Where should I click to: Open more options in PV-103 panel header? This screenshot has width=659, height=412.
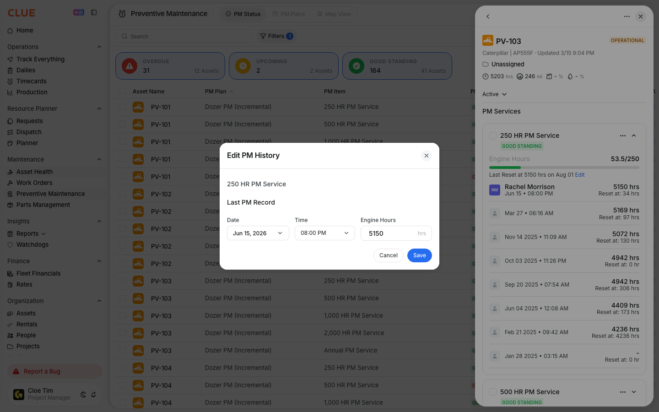point(627,16)
